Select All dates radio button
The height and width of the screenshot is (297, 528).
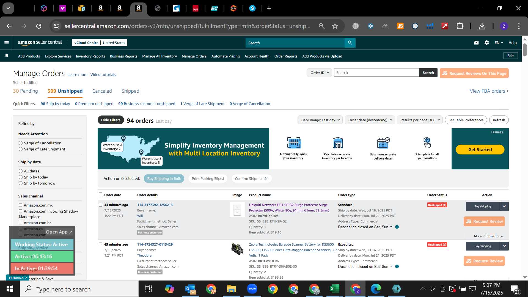click(21, 171)
